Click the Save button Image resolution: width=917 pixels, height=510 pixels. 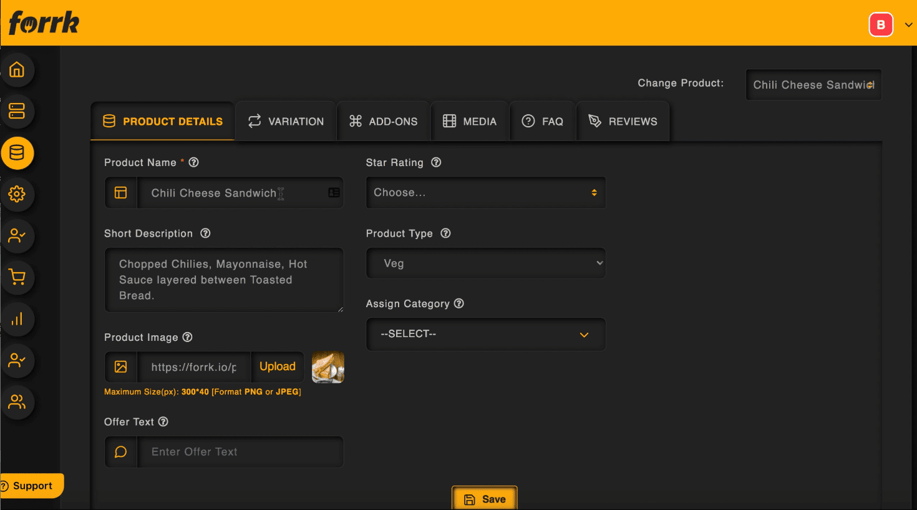(485, 499)
